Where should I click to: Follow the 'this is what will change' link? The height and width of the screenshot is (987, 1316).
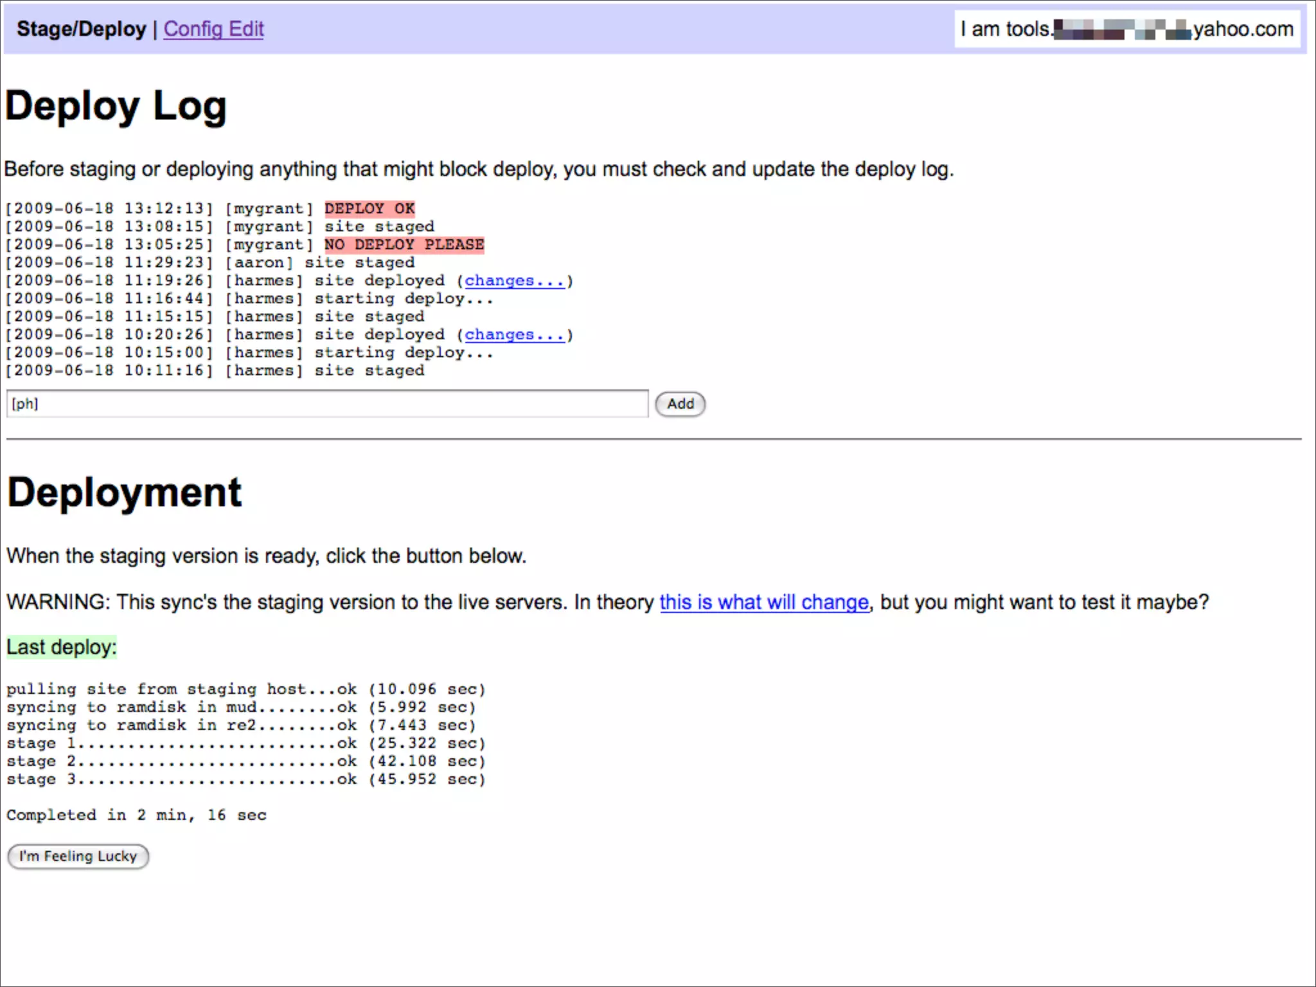click(x=763, y=602)
